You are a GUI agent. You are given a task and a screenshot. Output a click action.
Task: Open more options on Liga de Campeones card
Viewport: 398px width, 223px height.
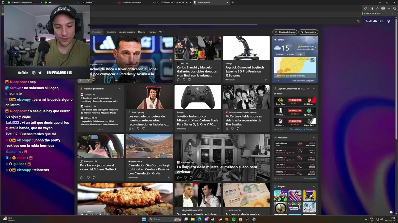click(x=314, y=89)
